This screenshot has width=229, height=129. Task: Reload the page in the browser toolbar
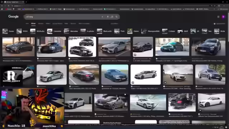tap(9, 6)
